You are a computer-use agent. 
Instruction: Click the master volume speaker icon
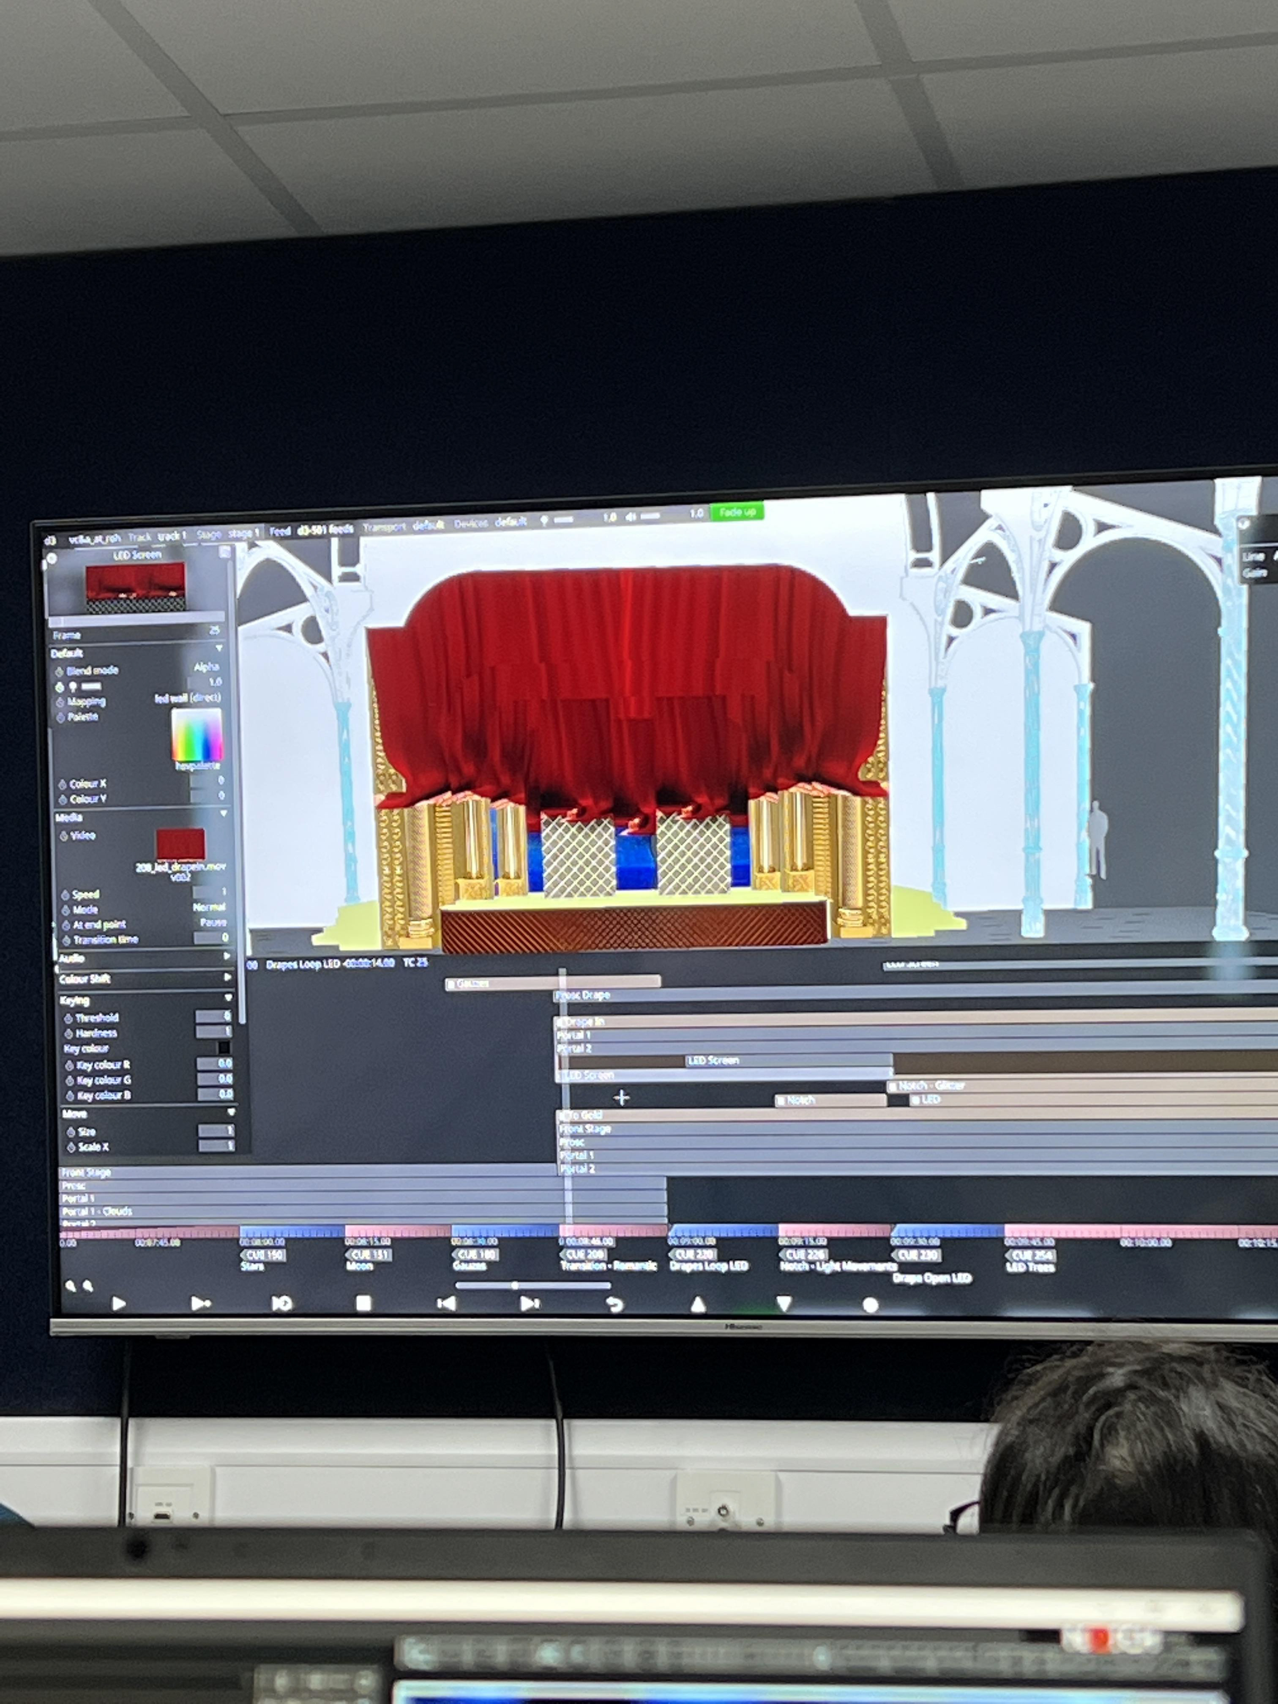631,517
